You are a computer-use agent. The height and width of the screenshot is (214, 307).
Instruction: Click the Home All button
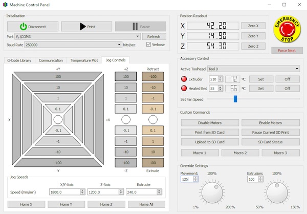point(146,204)
